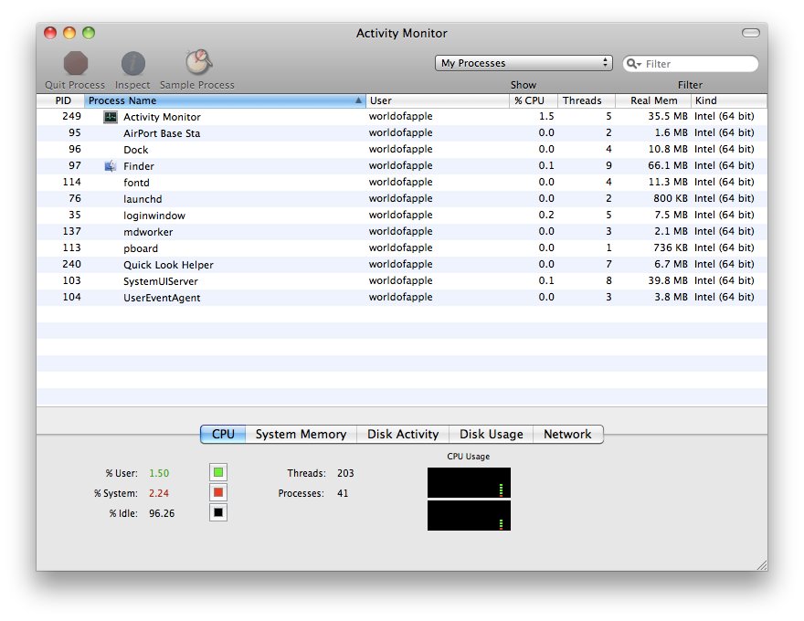Select the Disk Usage tab
Image resolution: width=804 pixels, height=621 pixels.
pos(492,435)
